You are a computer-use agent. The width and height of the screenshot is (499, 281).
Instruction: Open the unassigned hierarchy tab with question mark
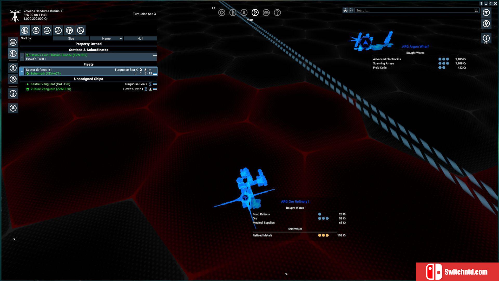click(x=58, y=30)
